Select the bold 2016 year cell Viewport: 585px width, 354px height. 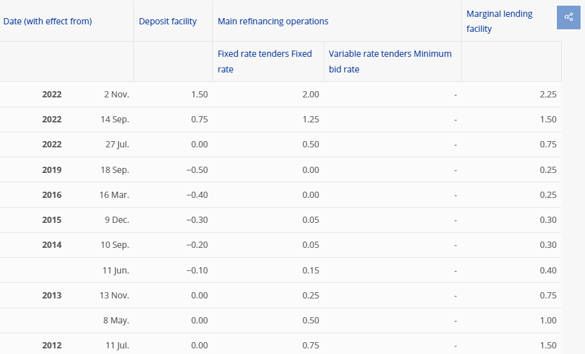51,195
